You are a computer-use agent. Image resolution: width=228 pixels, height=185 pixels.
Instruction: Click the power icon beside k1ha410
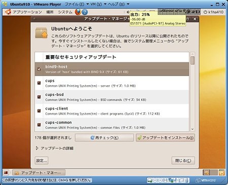[205, 12]
